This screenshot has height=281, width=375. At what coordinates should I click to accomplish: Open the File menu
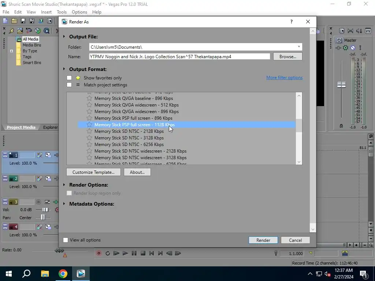(6, 12)
